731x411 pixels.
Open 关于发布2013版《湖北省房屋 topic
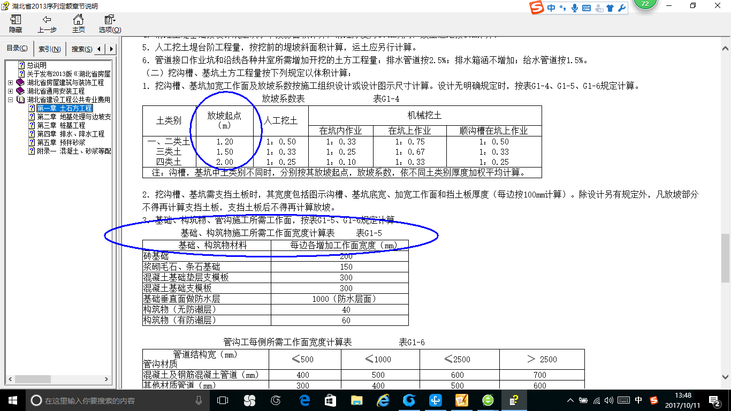[x=68, y=74]
